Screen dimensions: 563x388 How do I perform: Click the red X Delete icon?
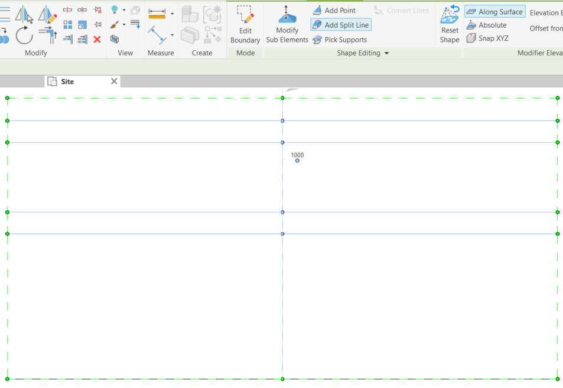point(97,40)
